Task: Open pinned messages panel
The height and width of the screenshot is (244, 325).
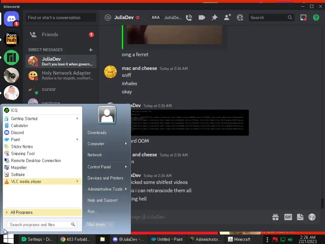Action: [x=215, y=17]
